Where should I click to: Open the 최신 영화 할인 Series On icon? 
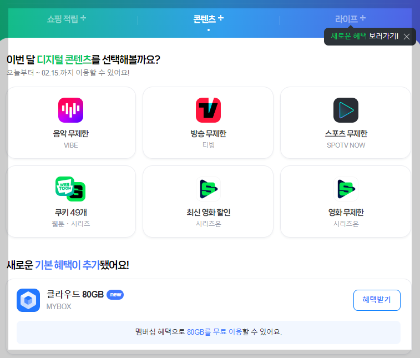click(x=209, y=189)
